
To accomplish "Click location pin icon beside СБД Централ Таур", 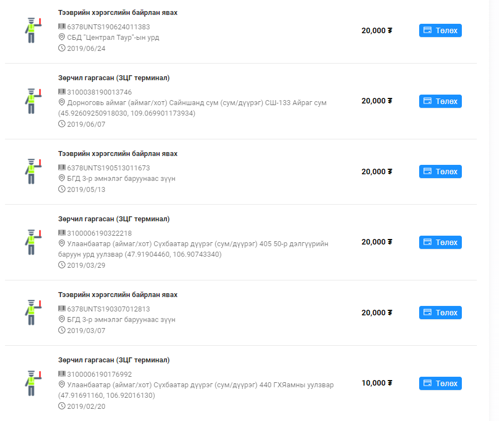I will coord(62,38).
